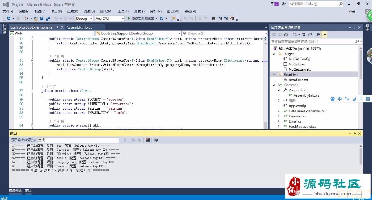Click Solution Explorer vertical scrollbar
Screen dimensions: 372x200
[x=360, y=64]
